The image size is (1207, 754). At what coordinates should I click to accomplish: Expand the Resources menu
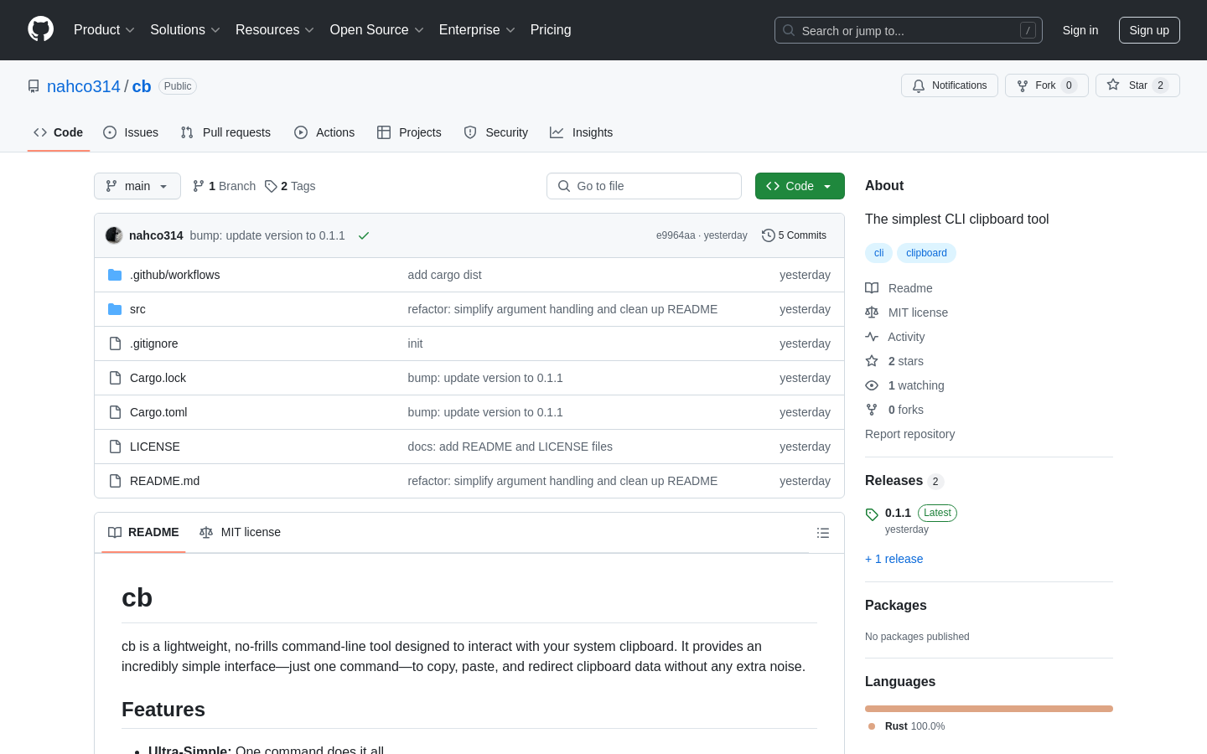coord(275,30)
